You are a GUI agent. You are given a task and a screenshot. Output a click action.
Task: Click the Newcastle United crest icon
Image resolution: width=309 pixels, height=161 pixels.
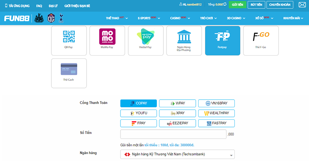pyautogui.click(x=39, y=18)
